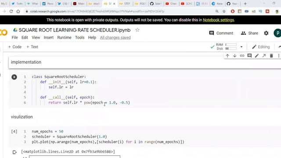Open the View menu
The image size is (281, 158).
click(x=36, y=37)
